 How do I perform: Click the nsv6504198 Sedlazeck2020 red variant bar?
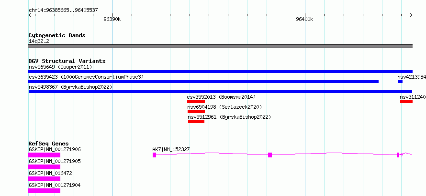[196, 112]
